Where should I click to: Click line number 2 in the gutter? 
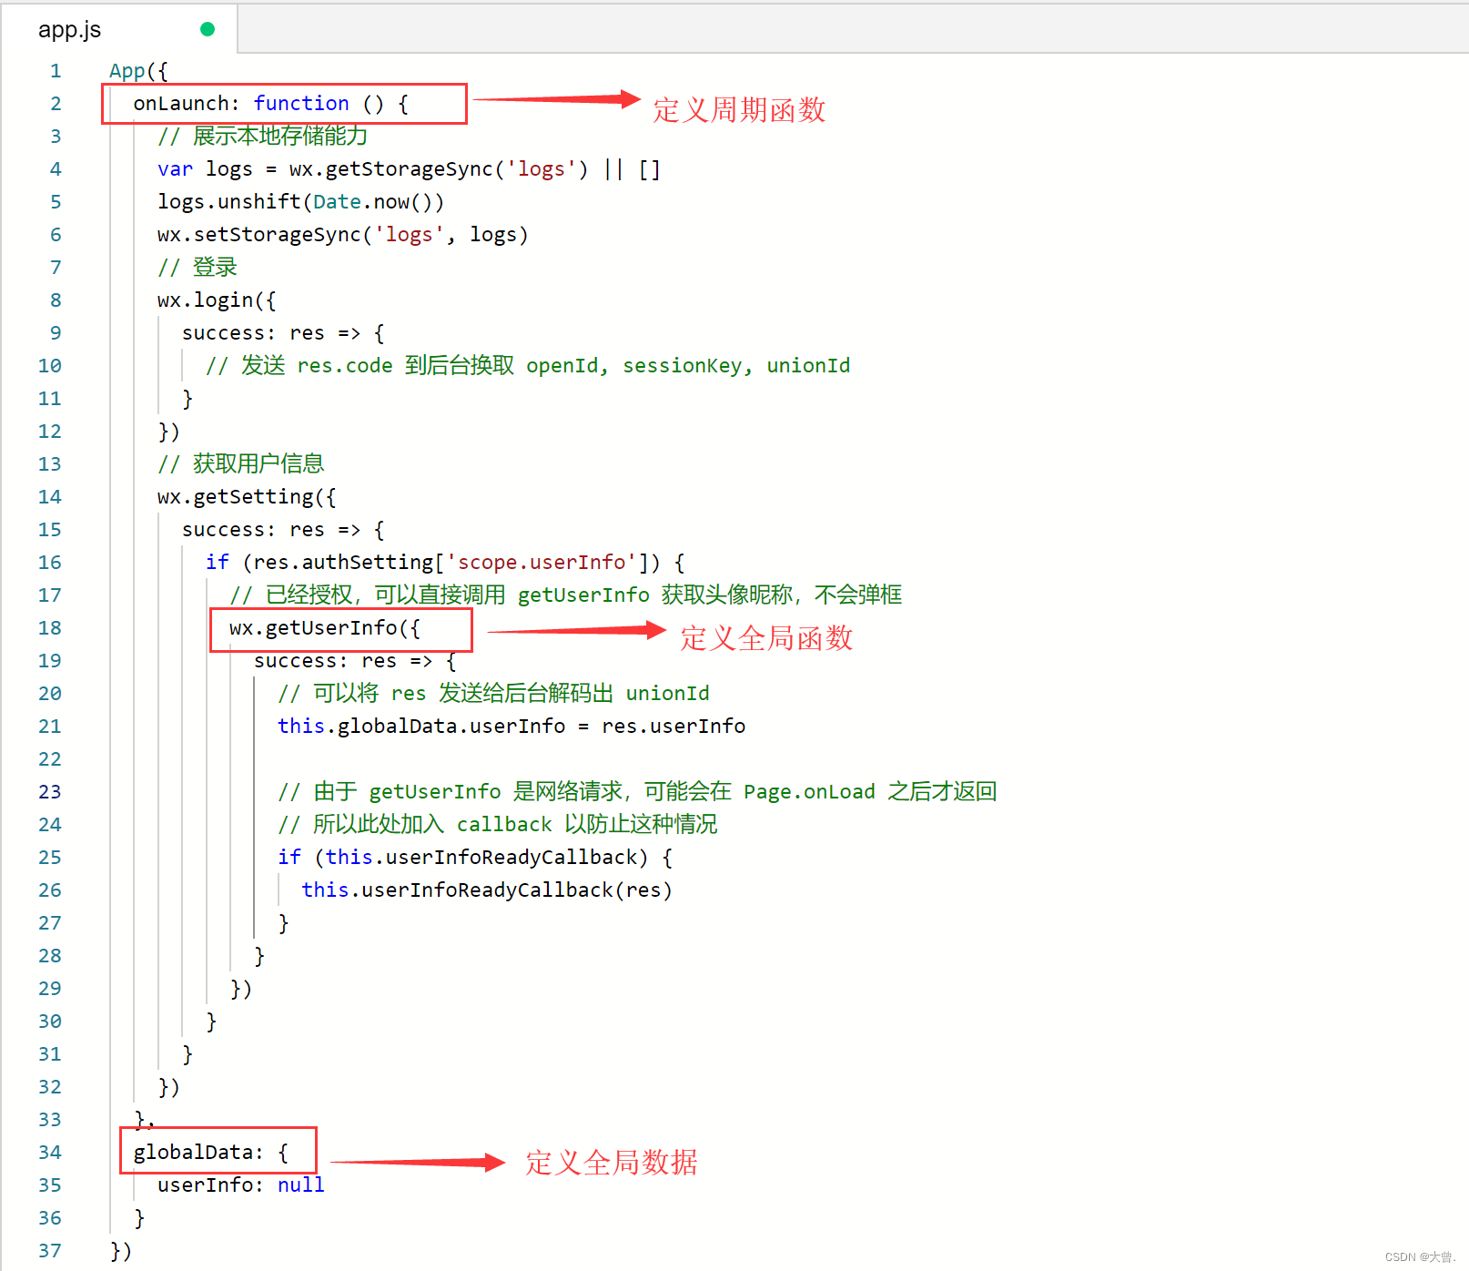(x=56, y=104)
